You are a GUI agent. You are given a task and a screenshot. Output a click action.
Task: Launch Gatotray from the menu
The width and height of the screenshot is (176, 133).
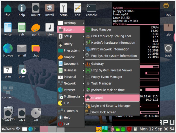112,64
